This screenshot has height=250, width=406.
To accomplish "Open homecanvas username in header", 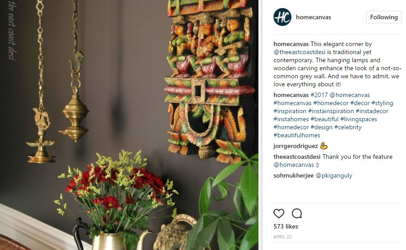I will coord(313,17).
